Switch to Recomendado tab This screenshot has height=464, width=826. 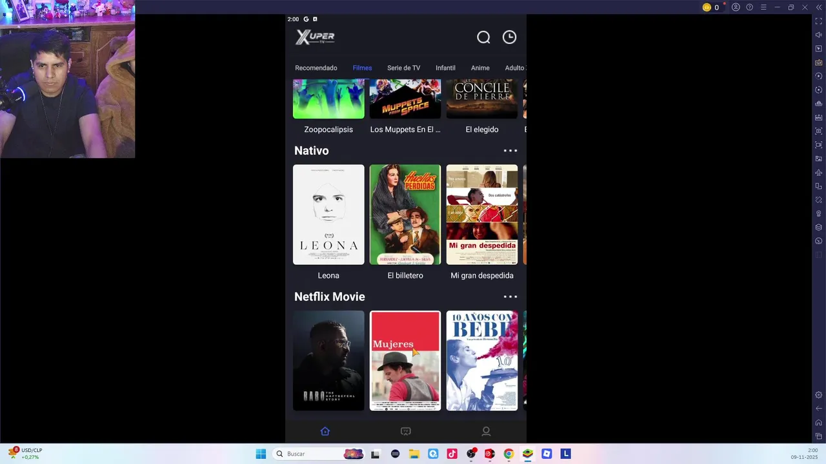coord(316,68)
